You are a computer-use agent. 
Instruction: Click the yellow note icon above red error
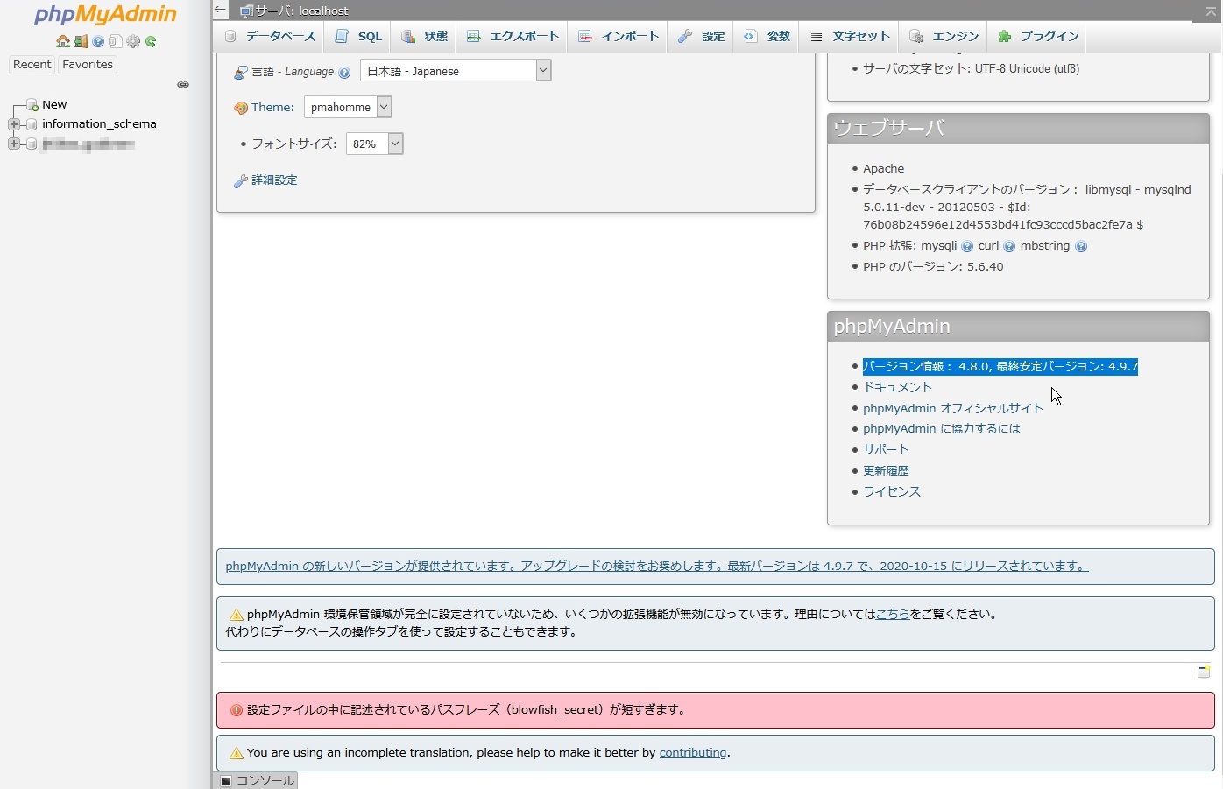[x=1204, y=672]
